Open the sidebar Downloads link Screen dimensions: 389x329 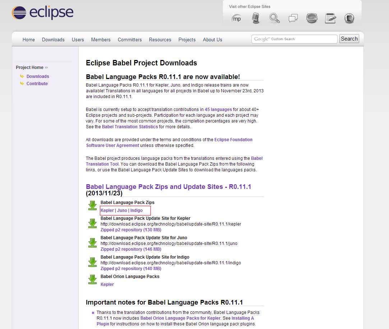38,77
